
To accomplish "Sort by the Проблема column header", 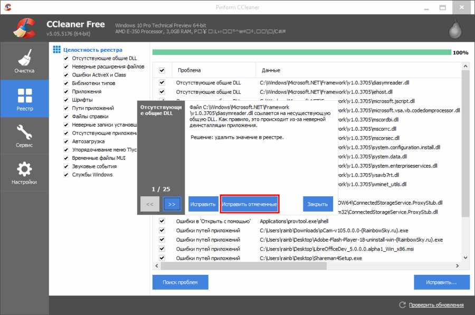I will (x=211, y=70).
